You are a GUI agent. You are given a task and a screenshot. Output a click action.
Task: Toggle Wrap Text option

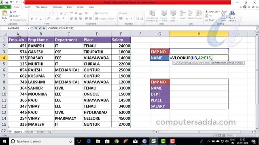(102, 13)
